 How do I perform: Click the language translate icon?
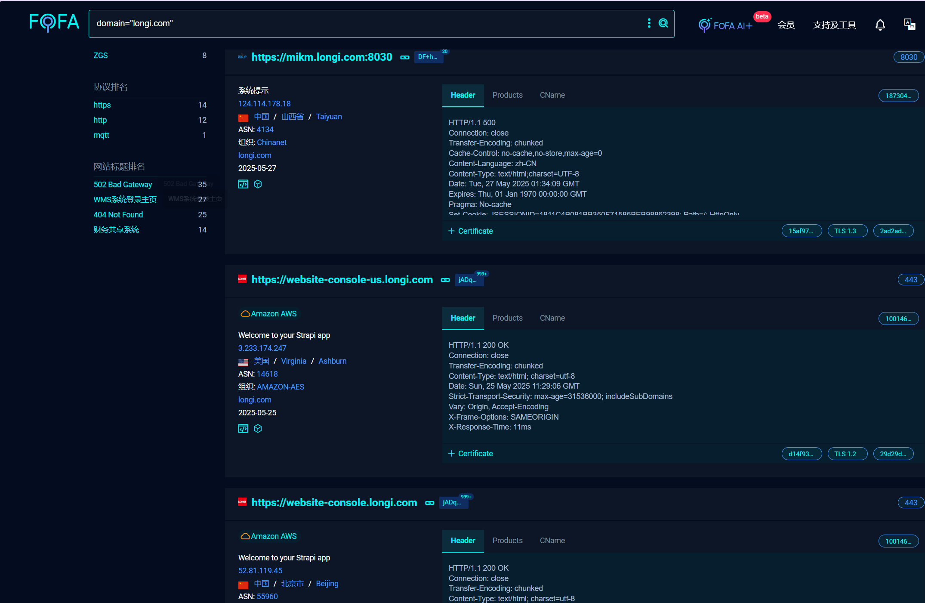pyautogui.click(x=909, y=24)
